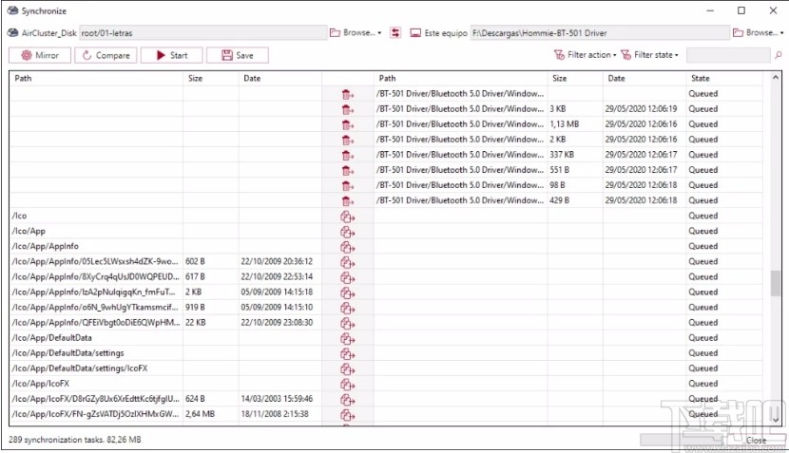Viewport: 789px width, 453px height.
Task: Click the 289 synchronization tasks status text
Action: [74, 440]
